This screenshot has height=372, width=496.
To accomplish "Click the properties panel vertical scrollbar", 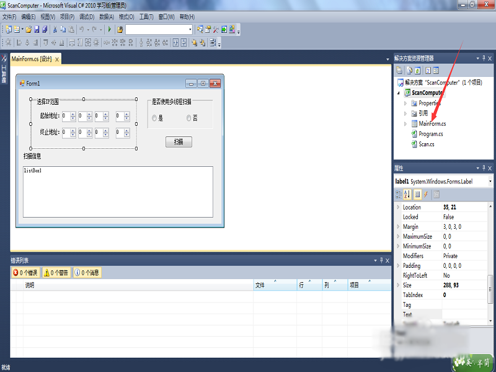I will [x=490, y=263].
